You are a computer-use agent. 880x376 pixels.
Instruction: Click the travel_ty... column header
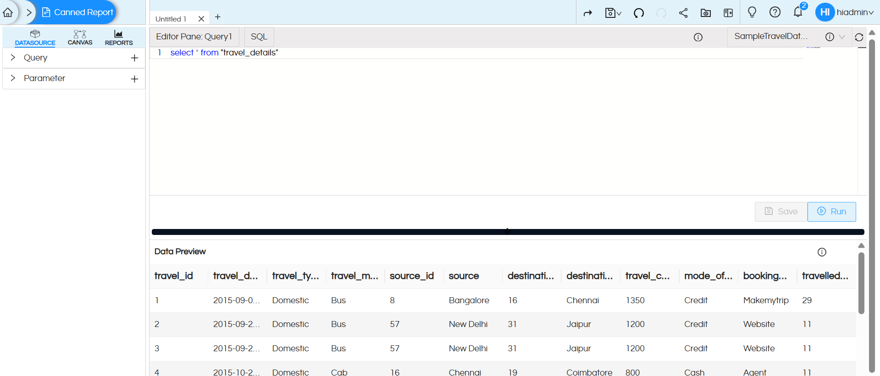295,276
